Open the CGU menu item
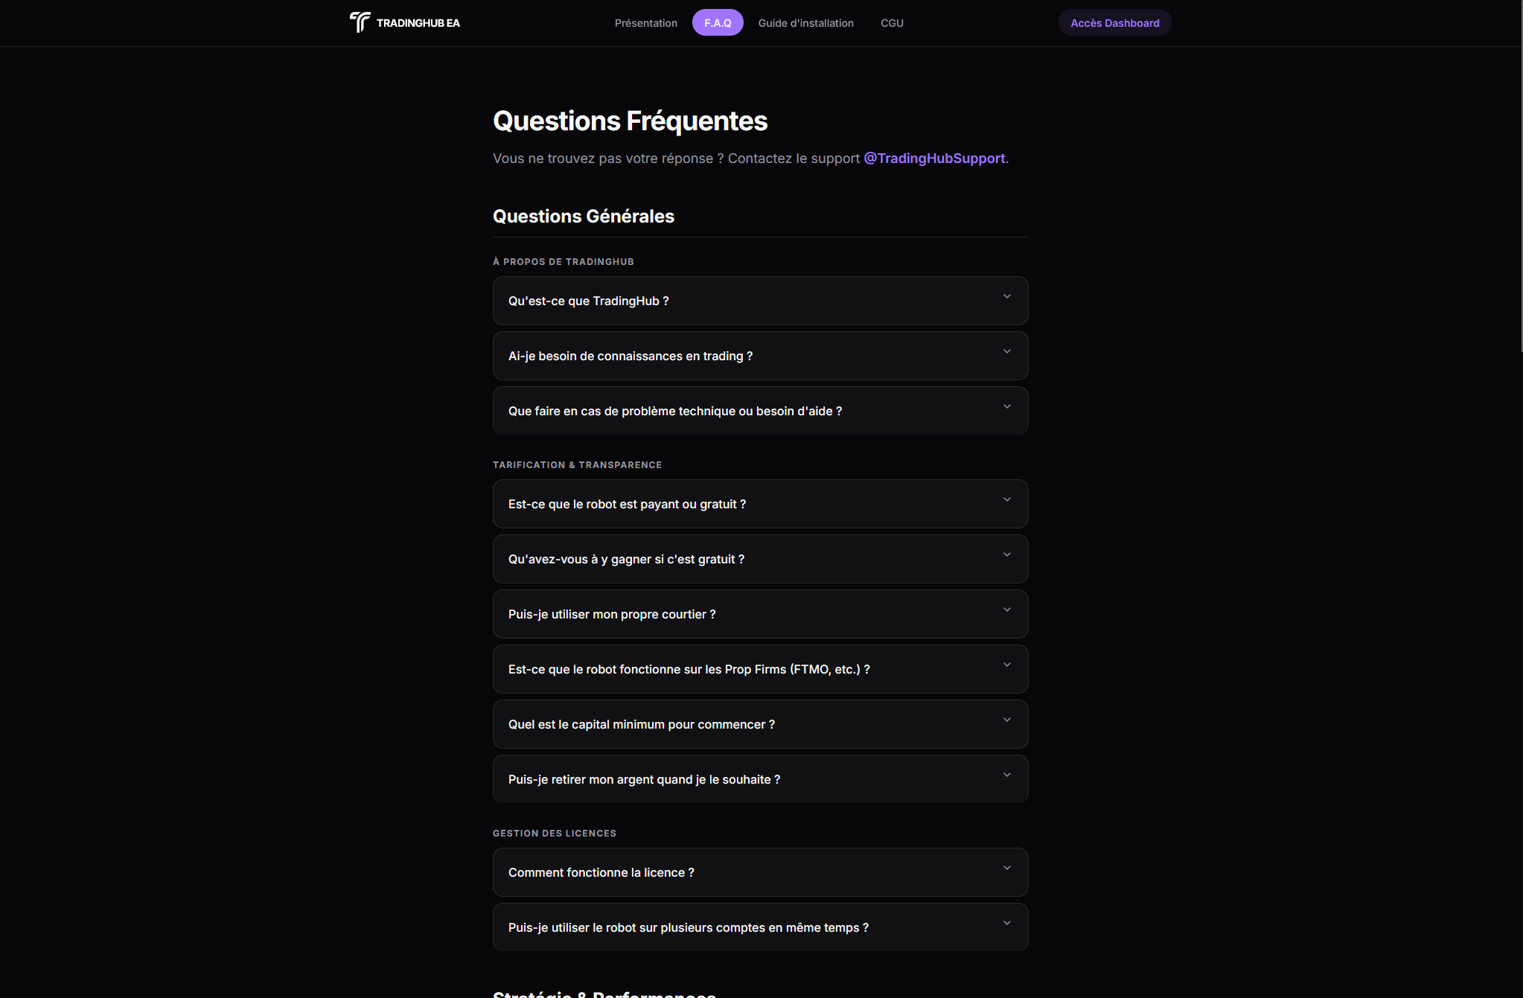The width and height of the screenshot is (1523, 998). (892, 23)
